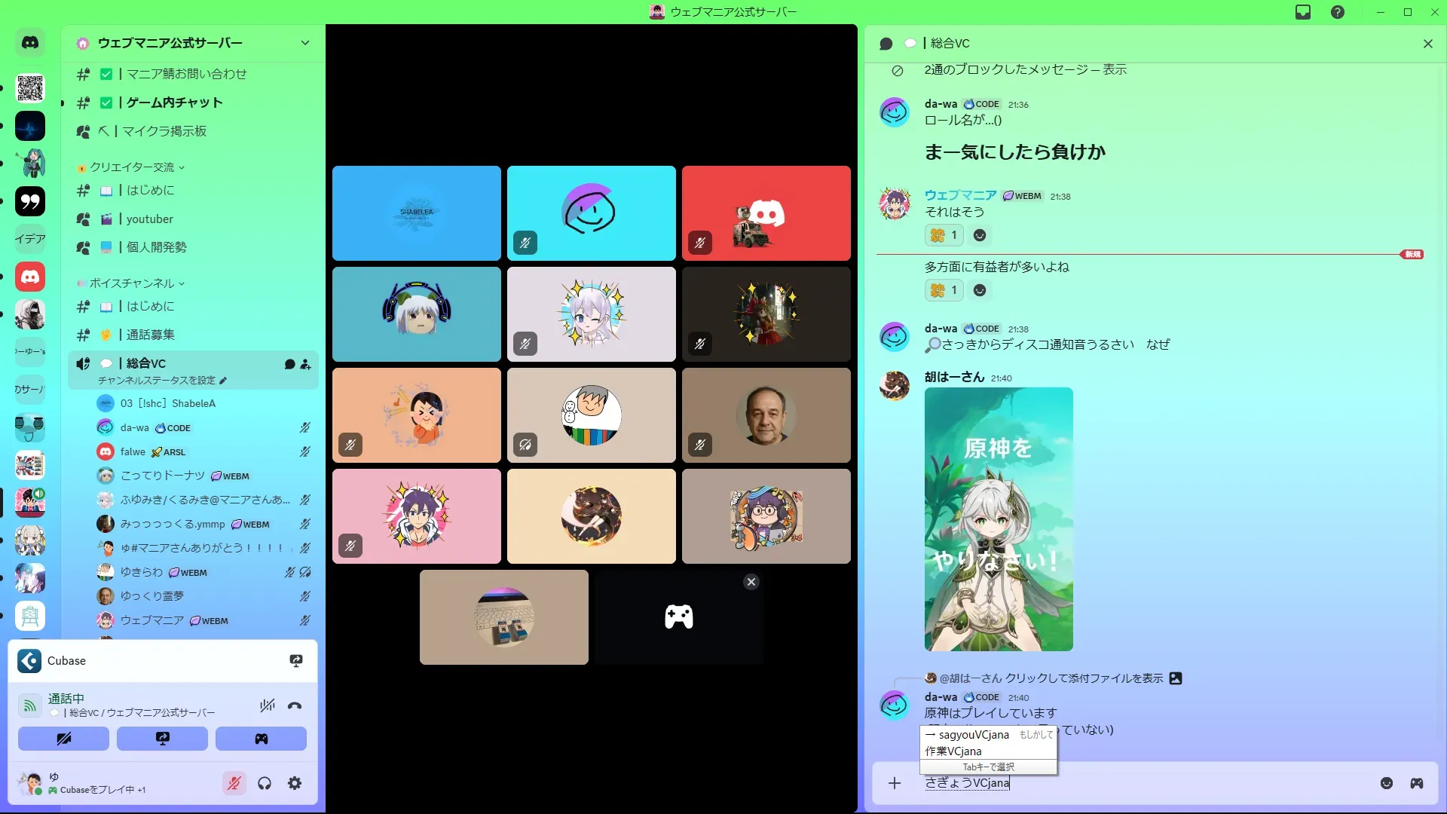Click the plus attachment button

point(895,783)
